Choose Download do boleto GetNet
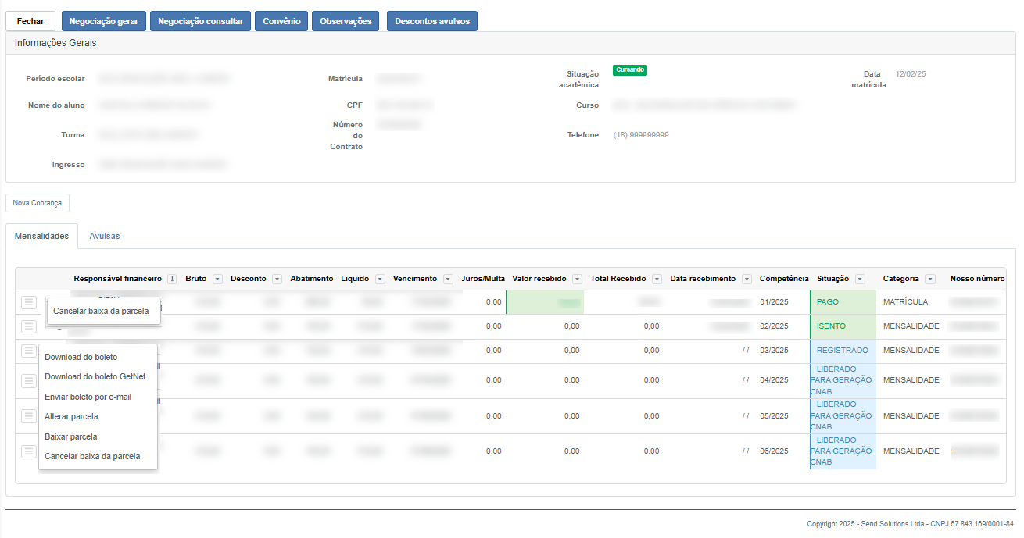Screen dimensions: 1024x538 coord(95,377)
